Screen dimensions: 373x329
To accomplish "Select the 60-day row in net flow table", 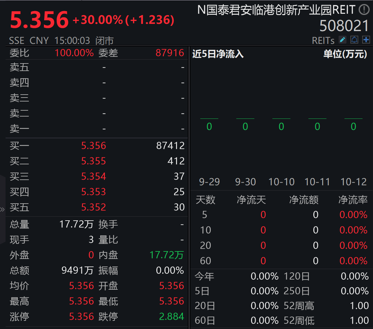I will coord(282,261).
